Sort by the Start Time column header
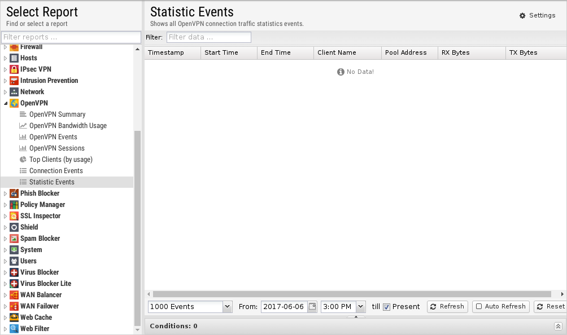 point(229,52)
